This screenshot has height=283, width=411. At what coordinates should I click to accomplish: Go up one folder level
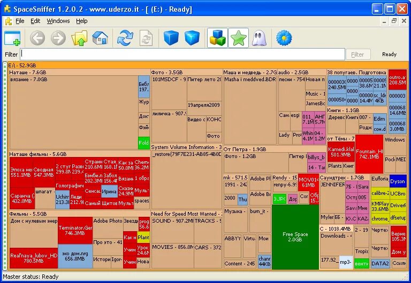[x=79, y=38]
